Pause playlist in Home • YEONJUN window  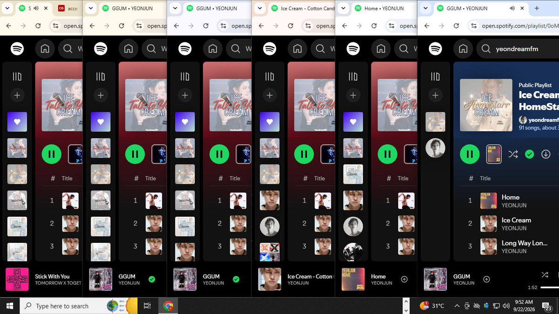(x=388, y=154)
